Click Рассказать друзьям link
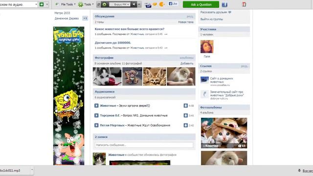Image resolution: width=313 pixels, height=176 pixels. pyautogui.click(x=216, y=12)
